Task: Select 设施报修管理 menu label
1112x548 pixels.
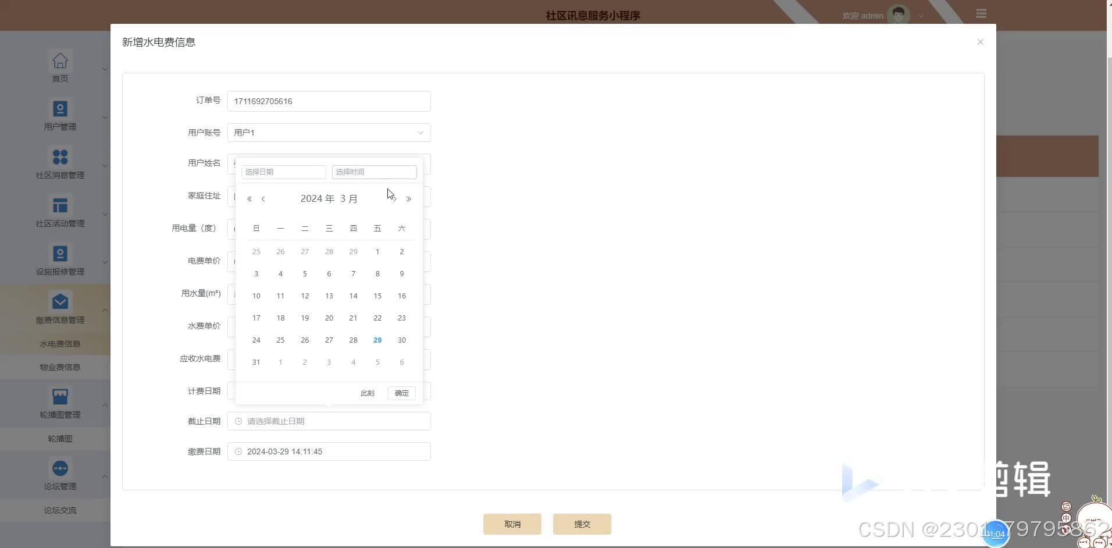Action: tap(60, 272)
